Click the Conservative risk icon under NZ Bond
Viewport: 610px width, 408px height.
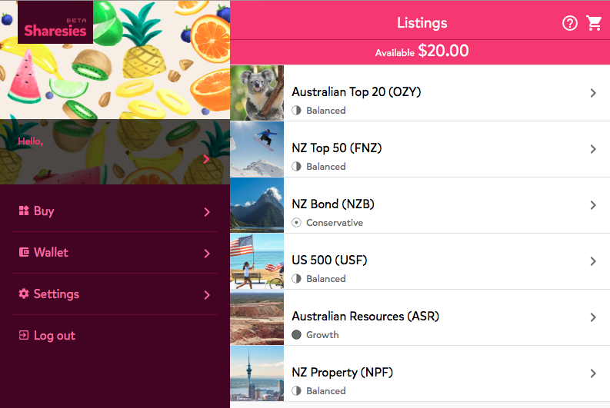tap(297, 223)
